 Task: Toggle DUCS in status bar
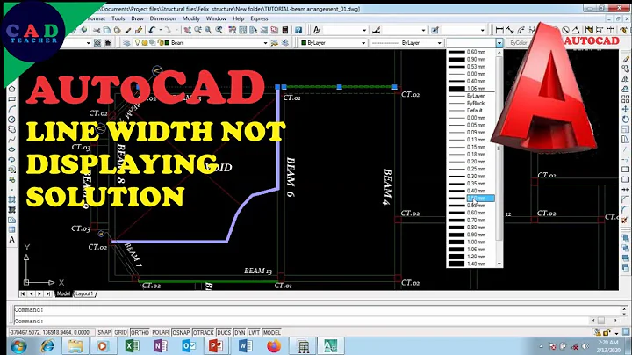click(224, 332)
